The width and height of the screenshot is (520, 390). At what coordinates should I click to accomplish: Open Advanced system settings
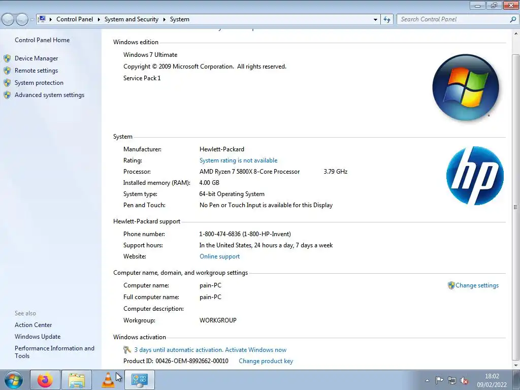(49, 95)
